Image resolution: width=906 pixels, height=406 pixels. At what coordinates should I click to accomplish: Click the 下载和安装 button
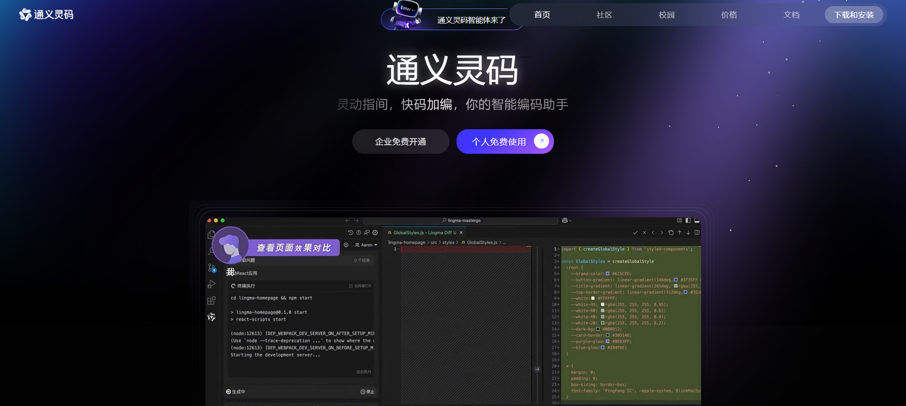coord(854,15)
